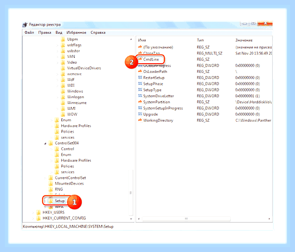This screenshot has height=252, width=295.
Task: Collapse the ControlSet004 tree node
Action: tap(45, 144)
